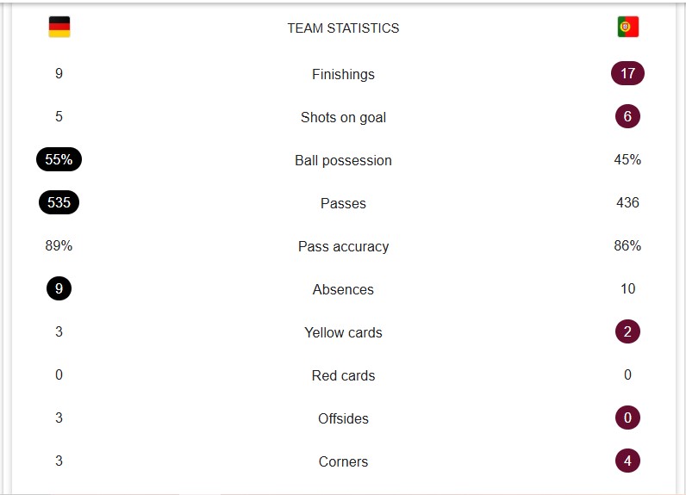Click the Offsides stat label

(x=343, y=418)
